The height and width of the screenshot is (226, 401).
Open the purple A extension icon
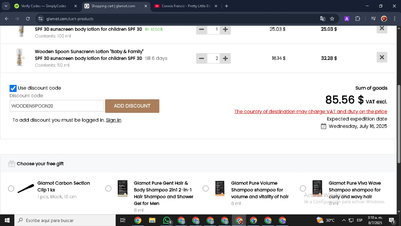(347, 19)
